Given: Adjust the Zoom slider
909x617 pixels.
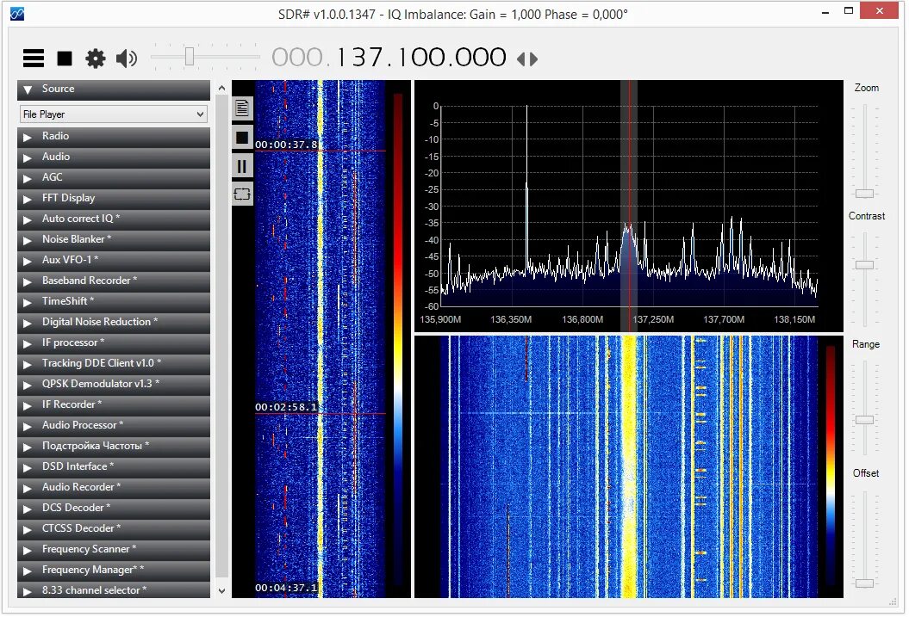Looking at the screenshot, I should [865, 194].
